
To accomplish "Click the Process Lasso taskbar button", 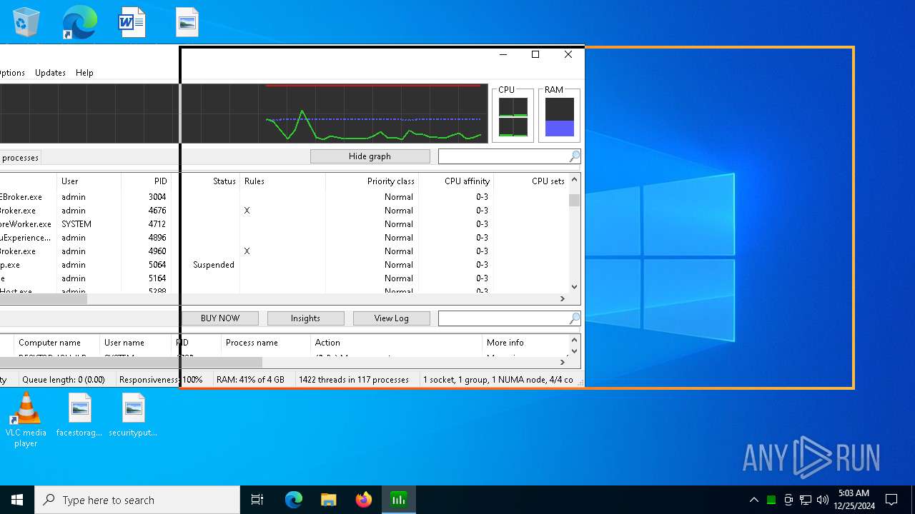I will pyautogui.click(x=398, y=500).
